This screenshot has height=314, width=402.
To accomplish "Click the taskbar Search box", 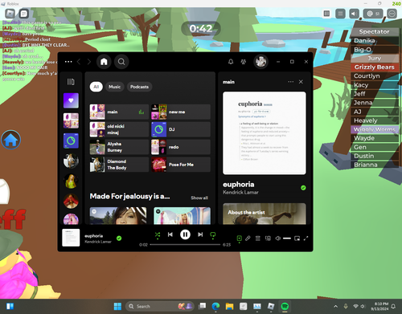I will tap(160, 306).
